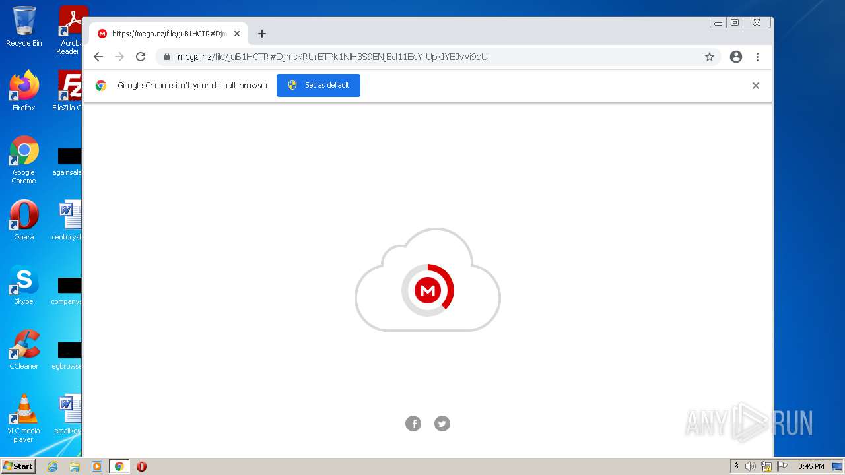Open the Chrome profile avatar menu
This screenshot has height=475, width=845.
[x=736, y=57]
